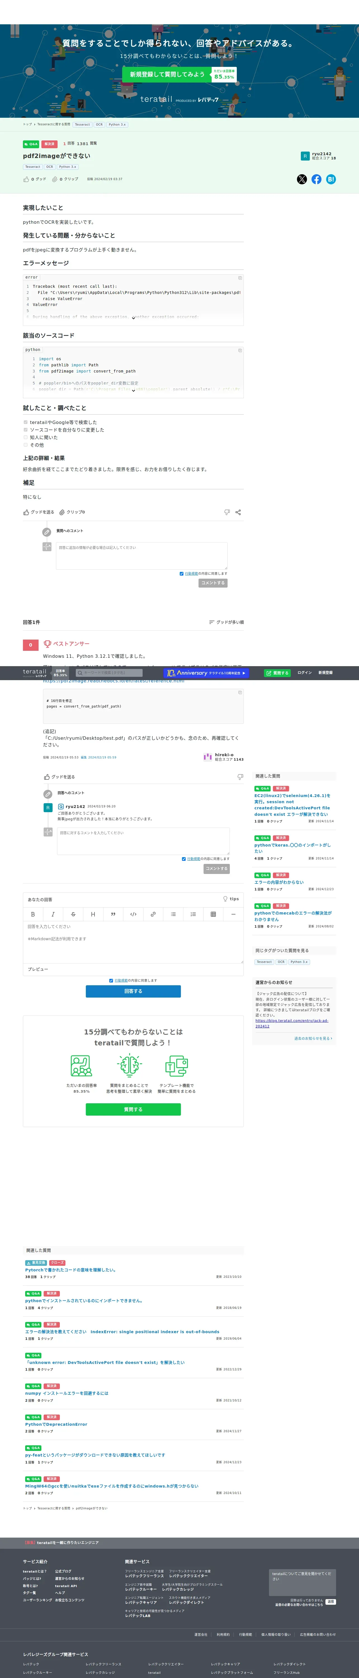
Task: Toggle terms agreement above 回答する button
Action: (x=111, y=980)
